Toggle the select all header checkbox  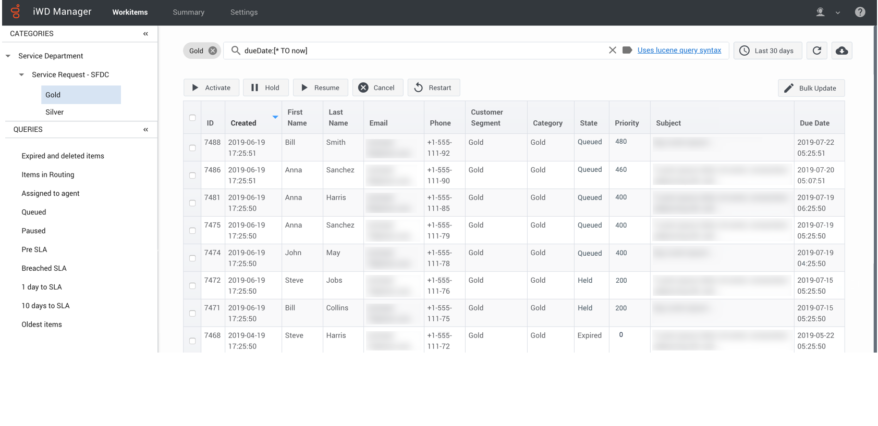click(x=192, y=118)
